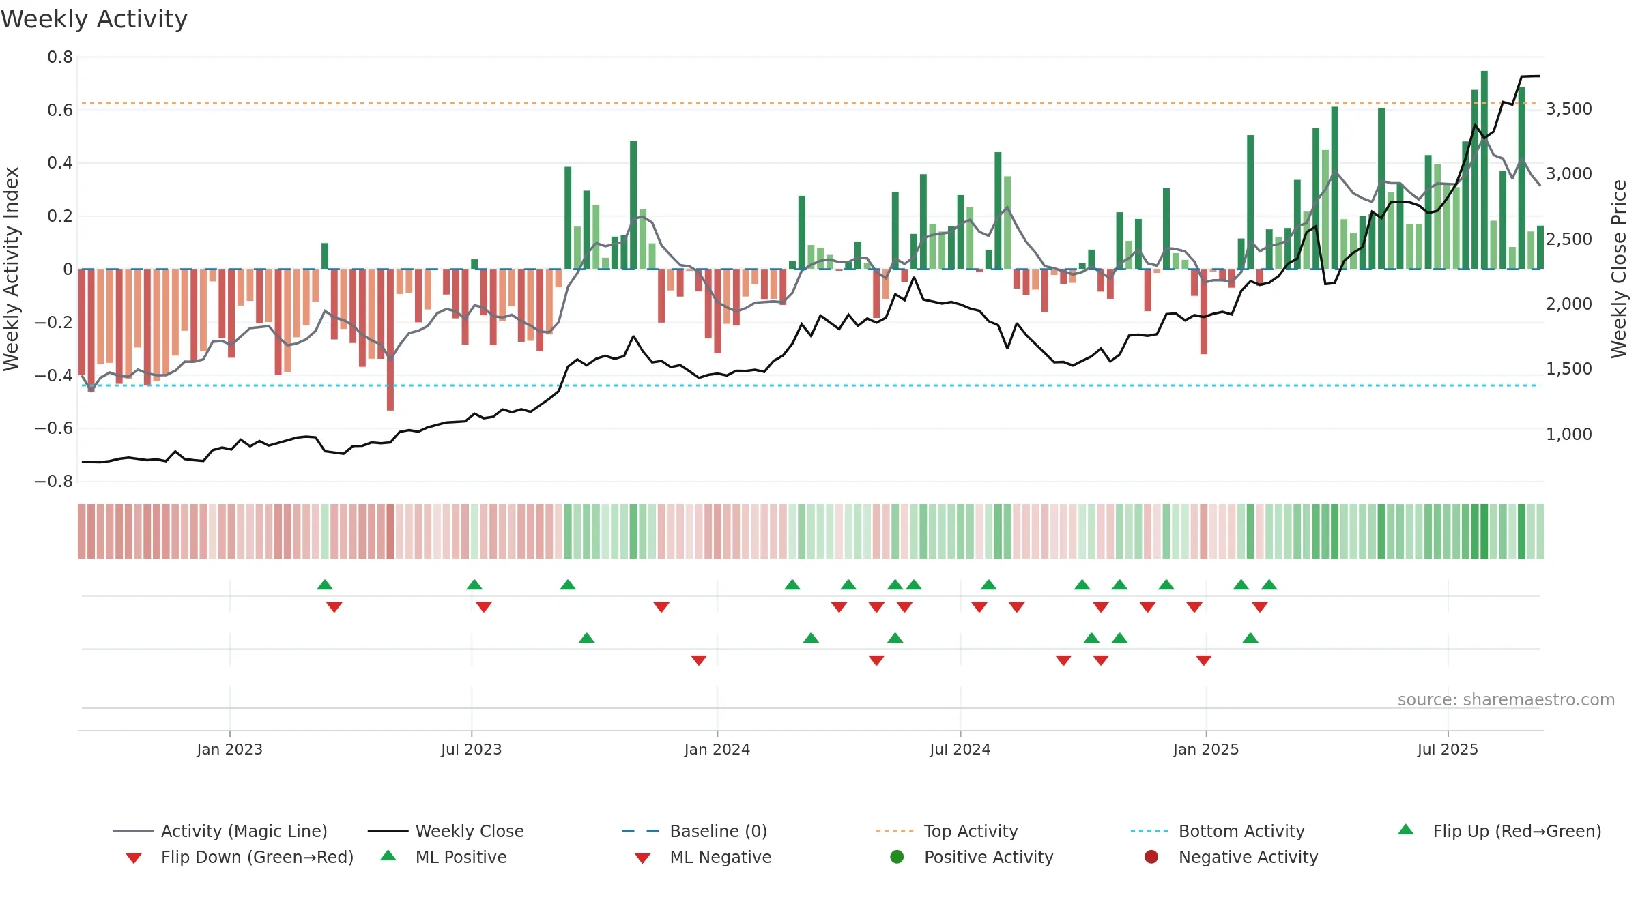Click the −0.6 tick on the left axis
1638x921 pixels.
[54, 428]
